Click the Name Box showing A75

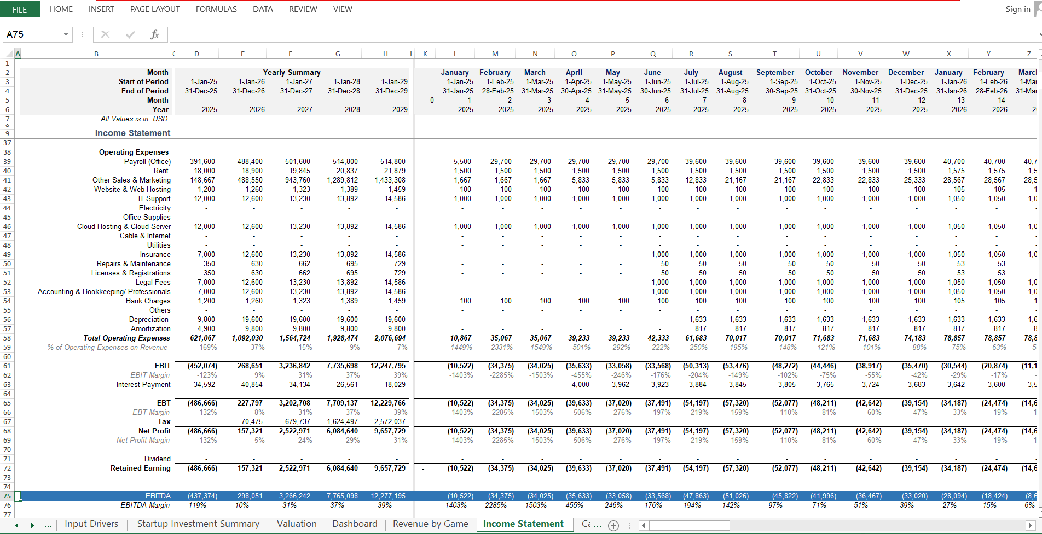32,34
